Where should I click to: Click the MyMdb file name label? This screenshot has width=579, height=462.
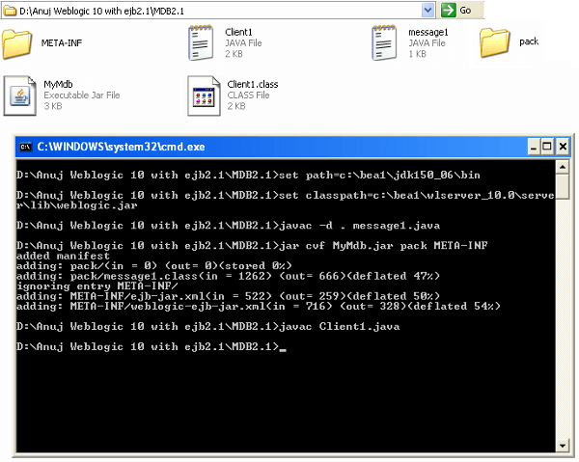coord(58,85)
